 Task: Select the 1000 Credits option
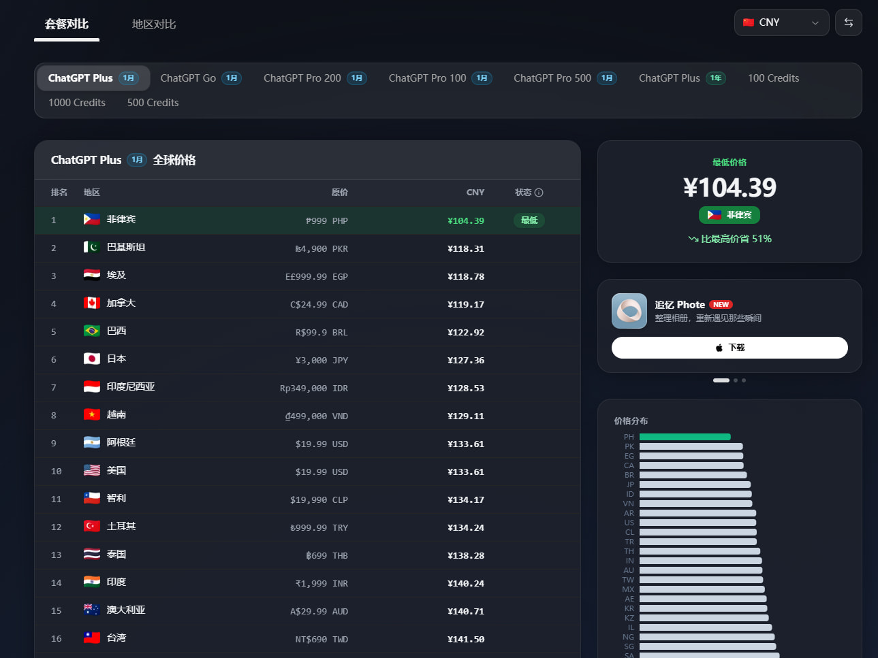click(x=77, y=103)
